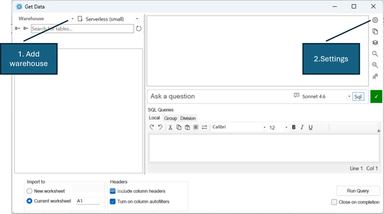The height and width of the screenshot is (214, 384).
Task: Click the Headers group label
Action: 119,182
